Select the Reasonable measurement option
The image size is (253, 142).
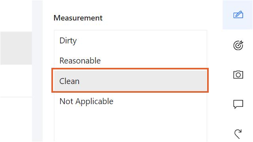click(x=130, y=61)
